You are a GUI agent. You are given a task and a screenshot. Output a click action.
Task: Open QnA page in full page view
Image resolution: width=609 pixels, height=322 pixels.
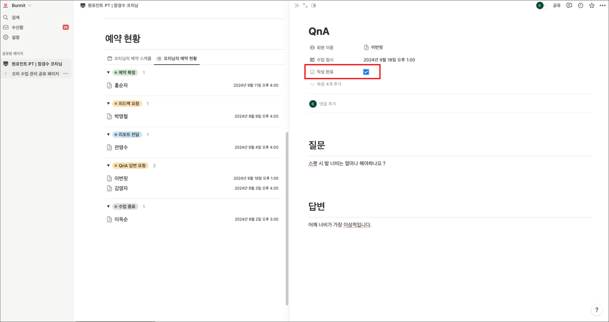click(x=305, y=6)
